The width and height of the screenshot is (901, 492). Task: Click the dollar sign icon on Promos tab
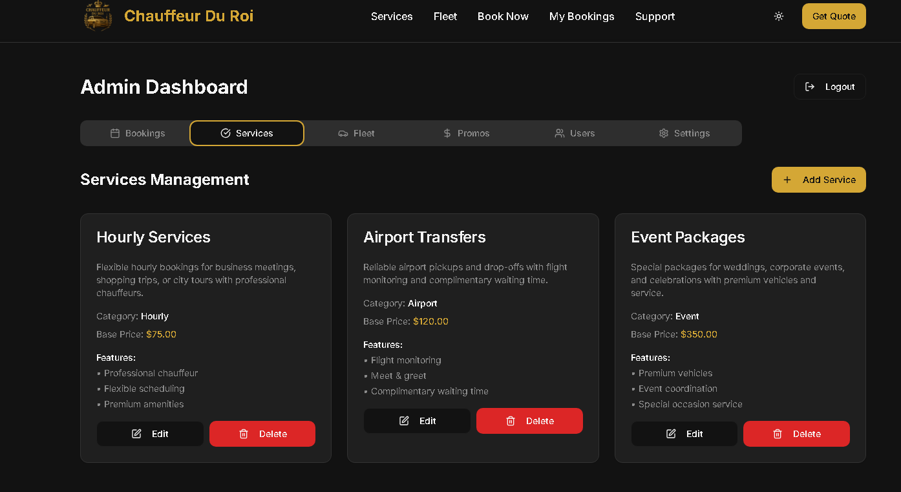pos(447,133)
